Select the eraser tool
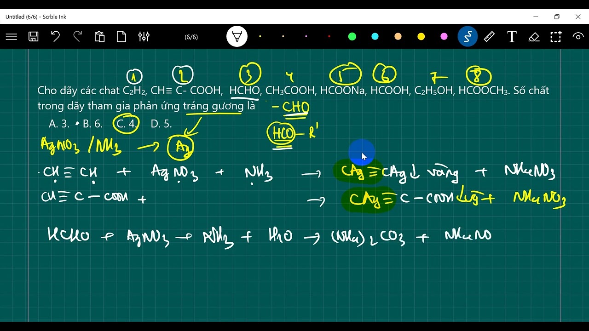Viewport: 589px width, 331px height. (534, 37)
